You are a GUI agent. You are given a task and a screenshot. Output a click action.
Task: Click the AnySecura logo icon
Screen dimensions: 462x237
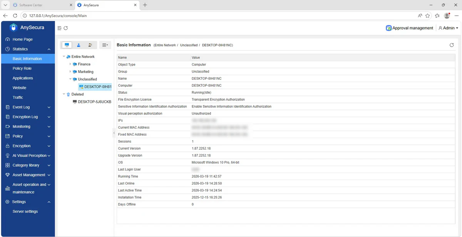[x=14, y=27]
